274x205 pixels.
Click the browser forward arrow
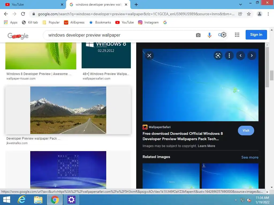tap(14, 14)
